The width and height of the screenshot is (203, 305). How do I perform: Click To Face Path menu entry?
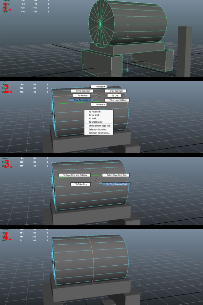click(x=95, y=111)
